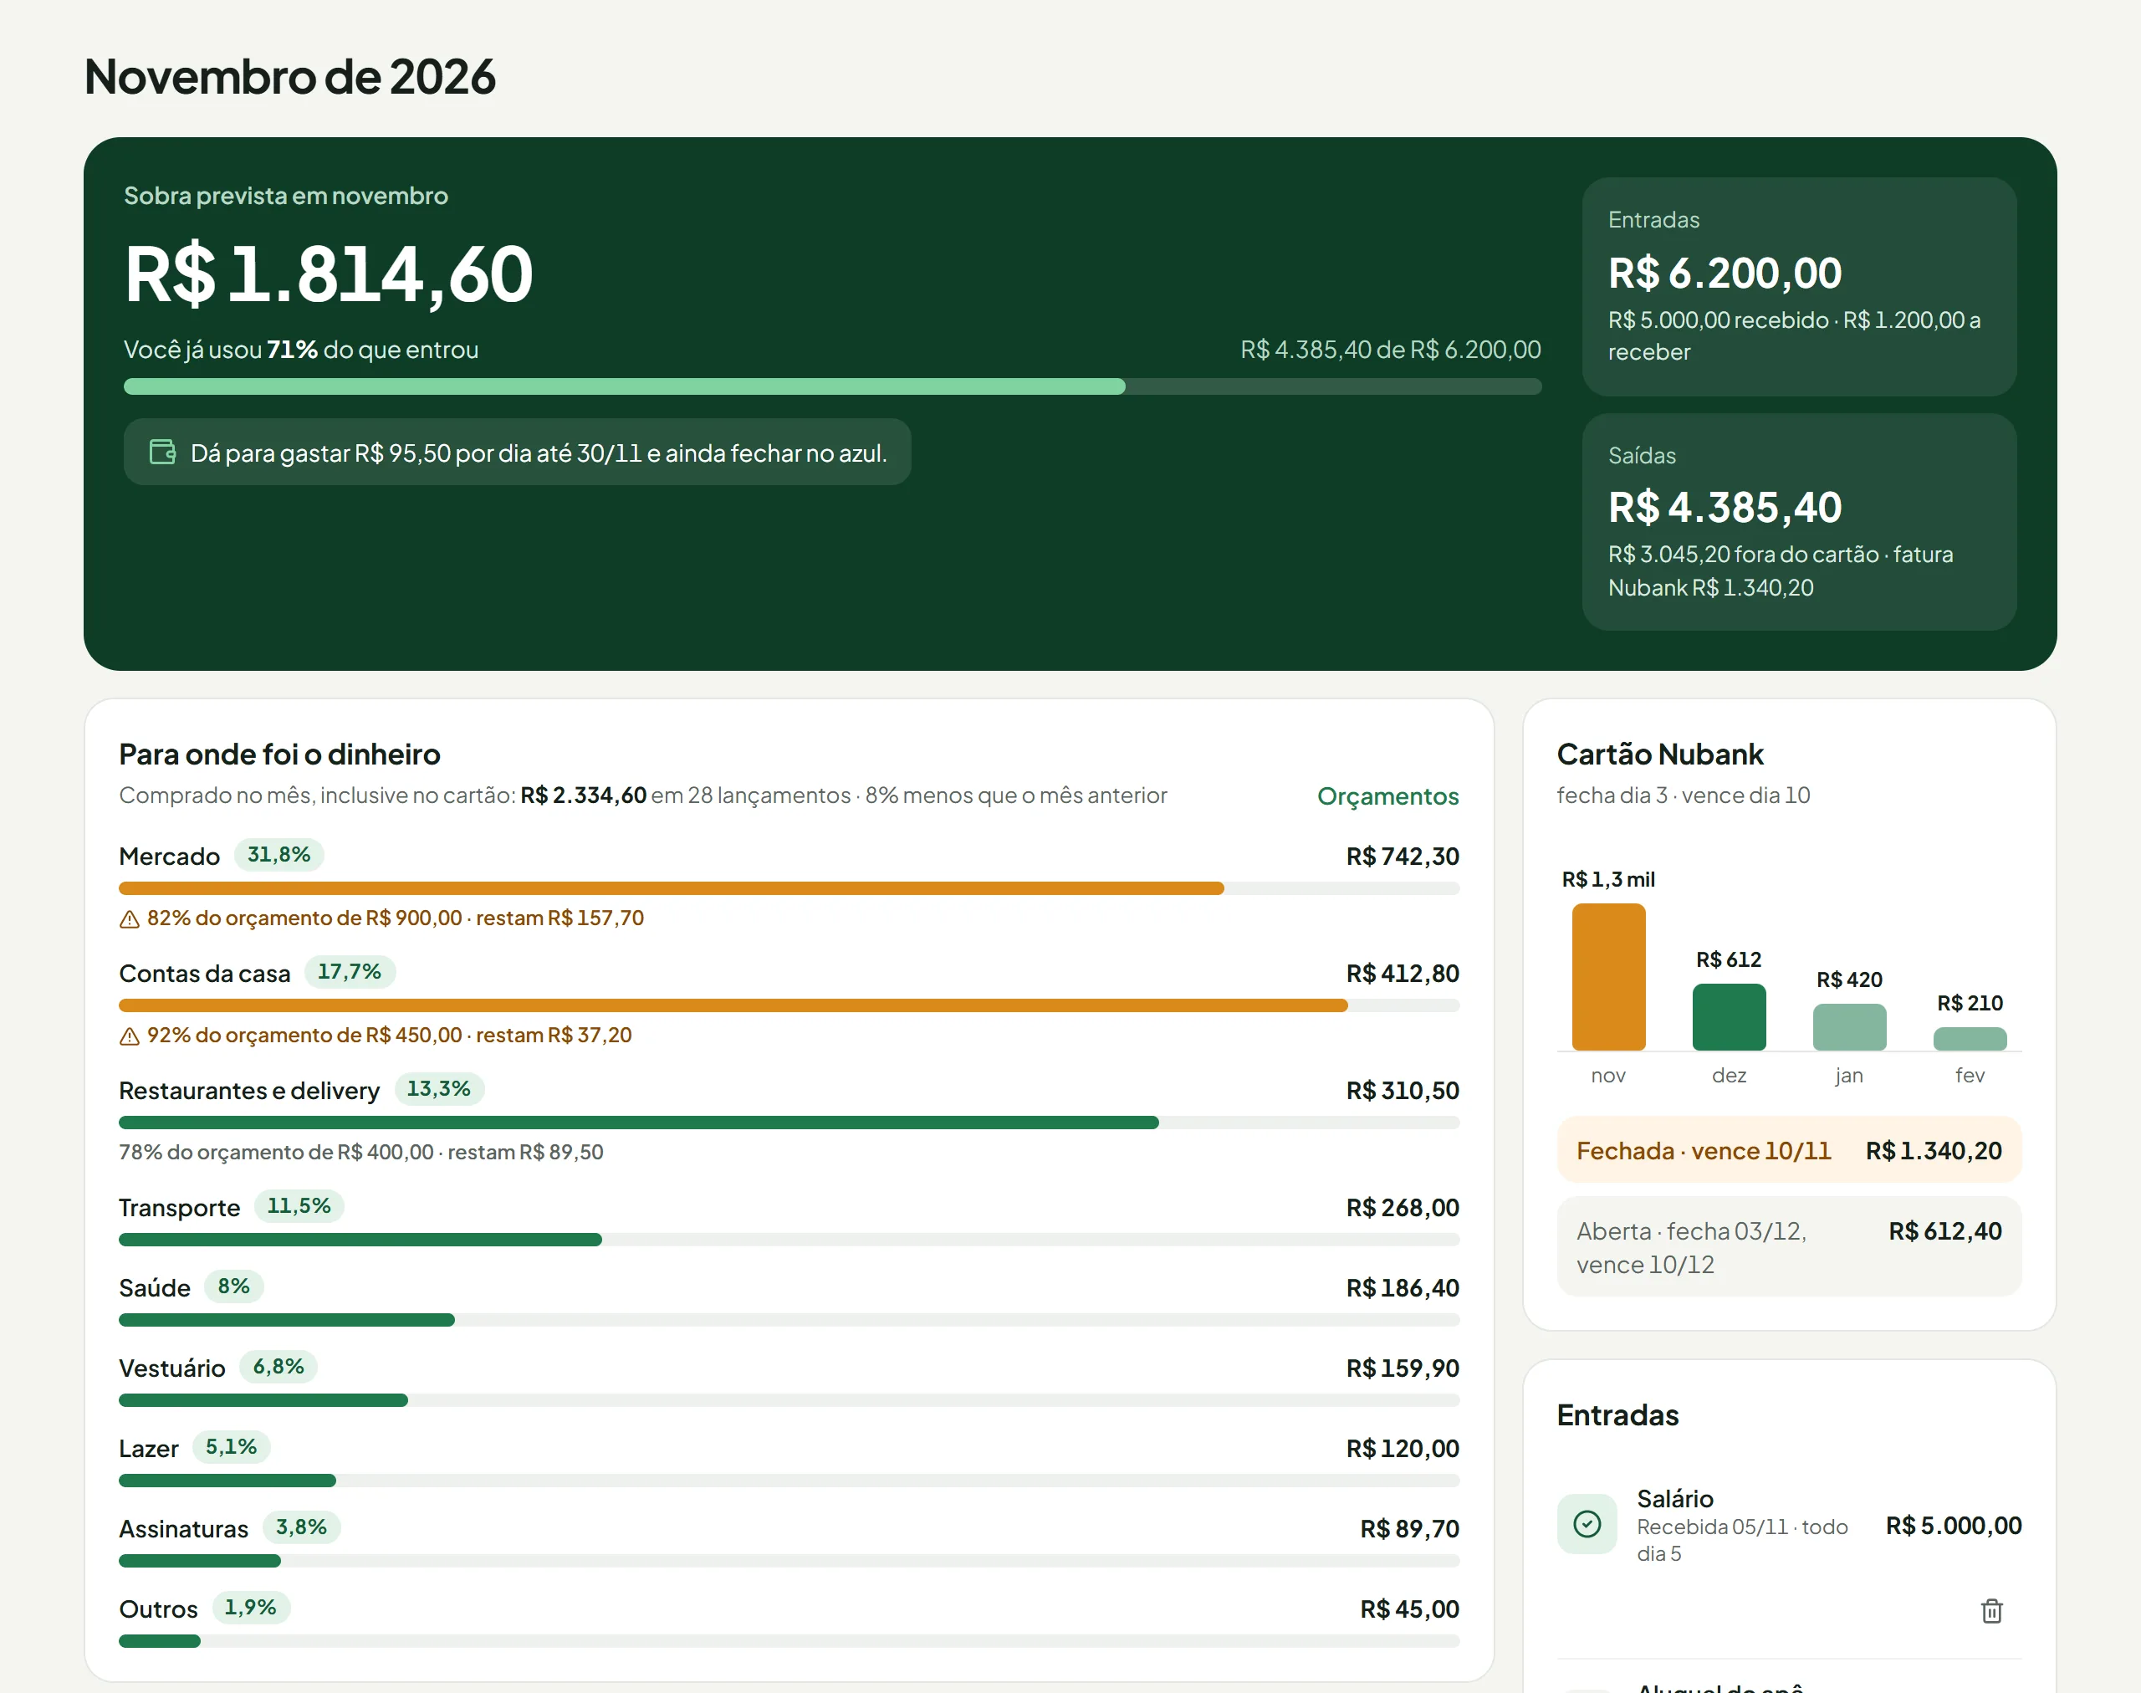Click the Contas da casa 17,7% badge
Screen dimensions: 2141x1693
click(349, 971)
